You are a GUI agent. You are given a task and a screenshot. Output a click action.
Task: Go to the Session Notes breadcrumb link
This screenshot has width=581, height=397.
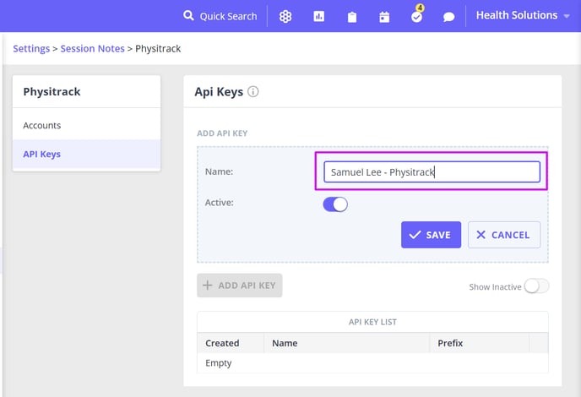click(92, 48)
